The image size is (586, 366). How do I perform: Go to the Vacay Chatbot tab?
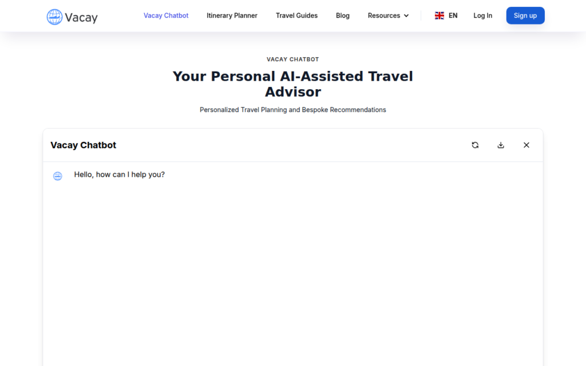pos(166,15)
